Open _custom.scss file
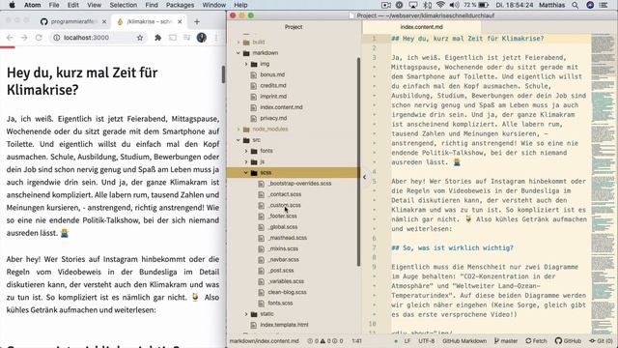 [x=285, y=205]
